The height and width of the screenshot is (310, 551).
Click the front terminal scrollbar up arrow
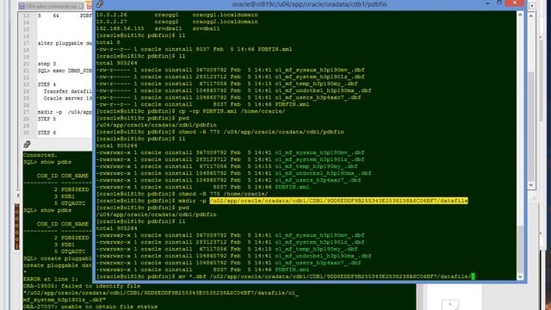(520, 15)
